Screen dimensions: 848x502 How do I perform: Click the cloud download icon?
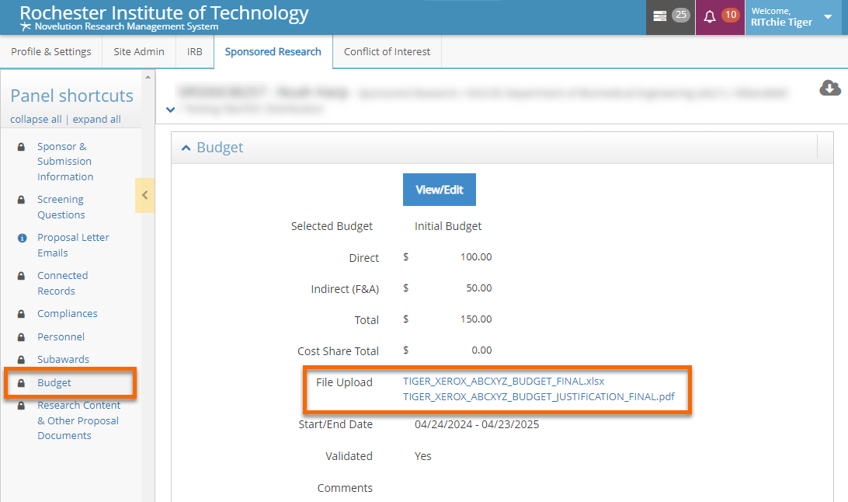[x=830, y=89]
